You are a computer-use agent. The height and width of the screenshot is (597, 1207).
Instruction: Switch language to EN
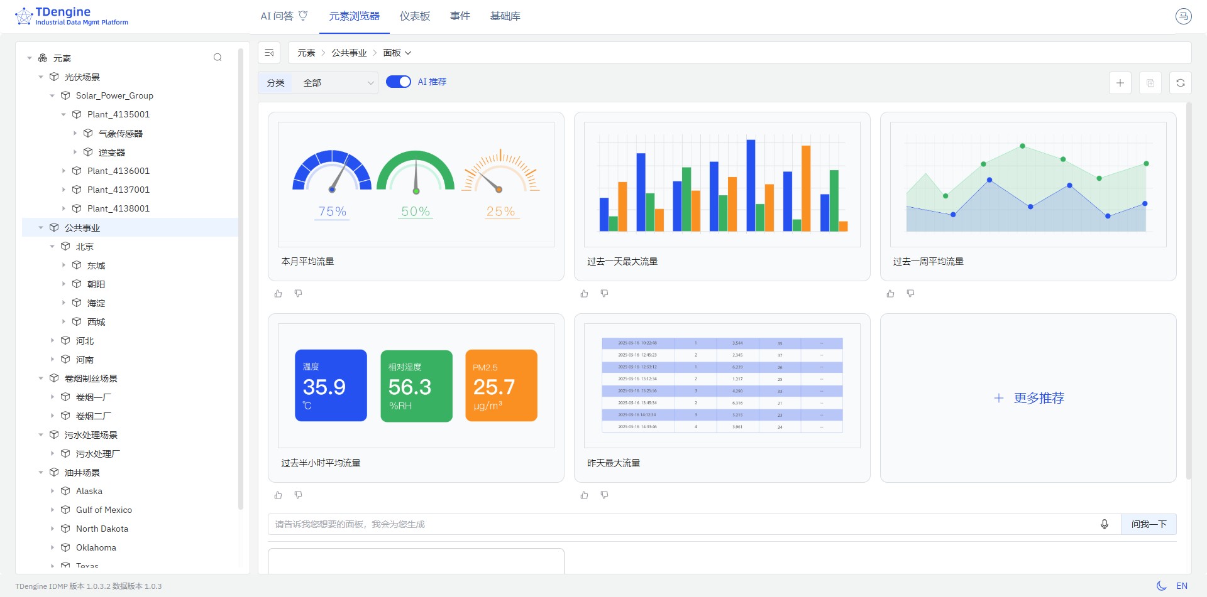point(1182,586)
